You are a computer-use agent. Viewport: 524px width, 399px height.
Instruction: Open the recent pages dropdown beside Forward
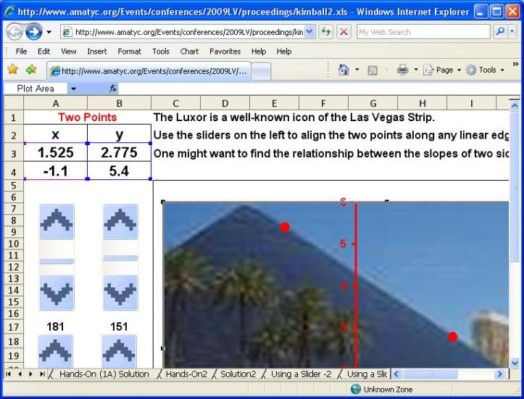(49, 33)
